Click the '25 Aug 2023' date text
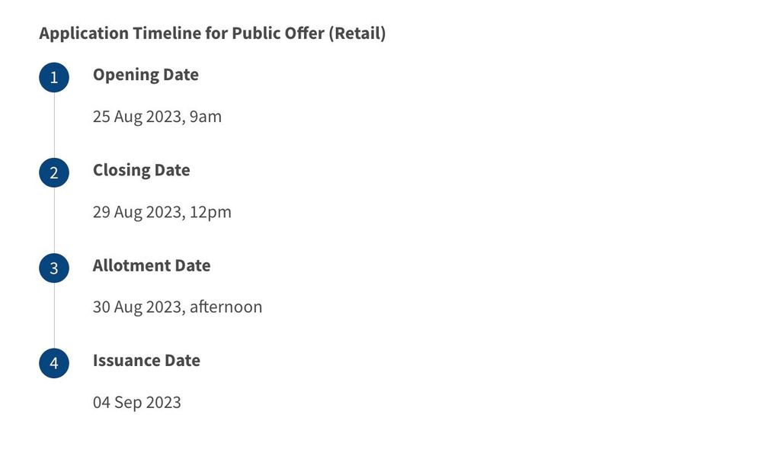 point(137,117)
